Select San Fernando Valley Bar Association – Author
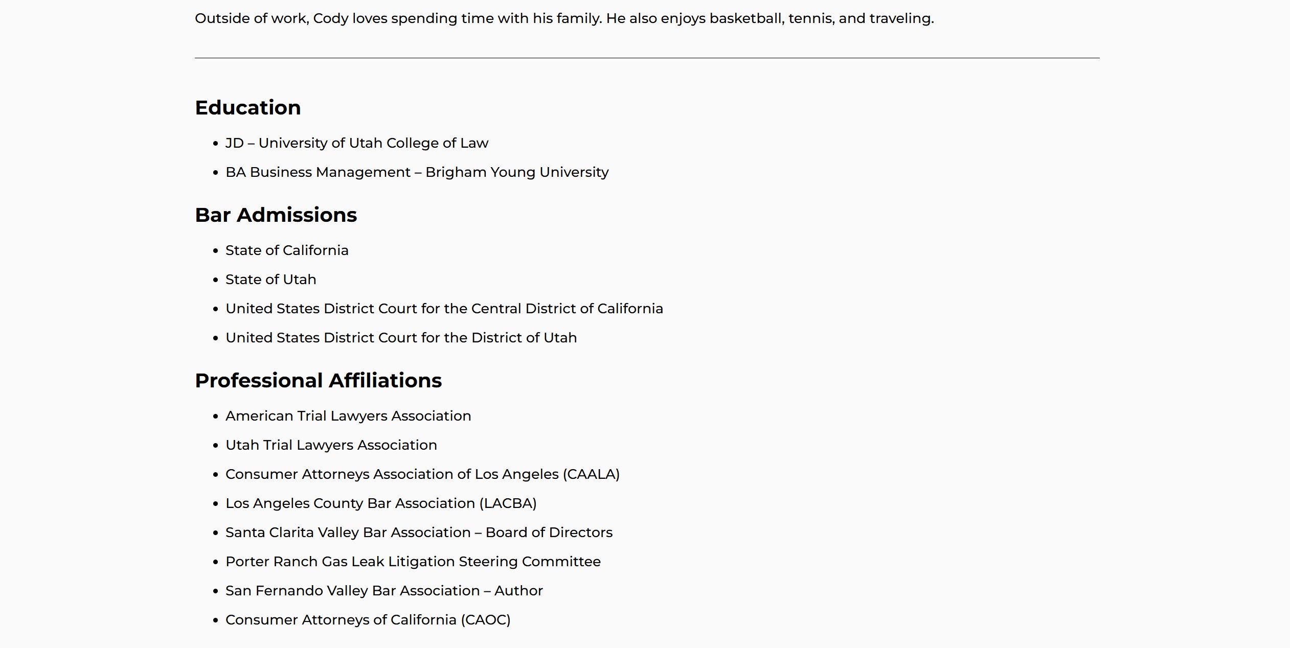1290x648 pixels. [x=384, y=591]
